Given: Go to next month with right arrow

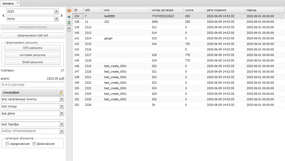Looking at the screenshot, I should (x=62, y=16).
